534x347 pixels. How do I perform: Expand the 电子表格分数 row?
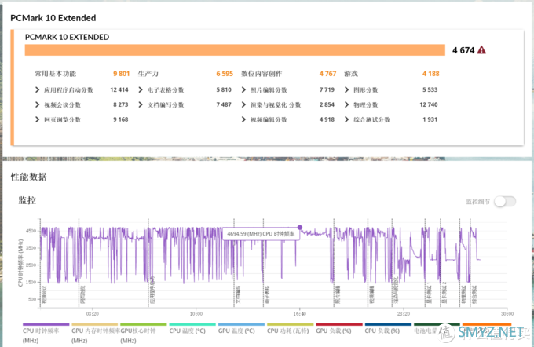[141, 90]
